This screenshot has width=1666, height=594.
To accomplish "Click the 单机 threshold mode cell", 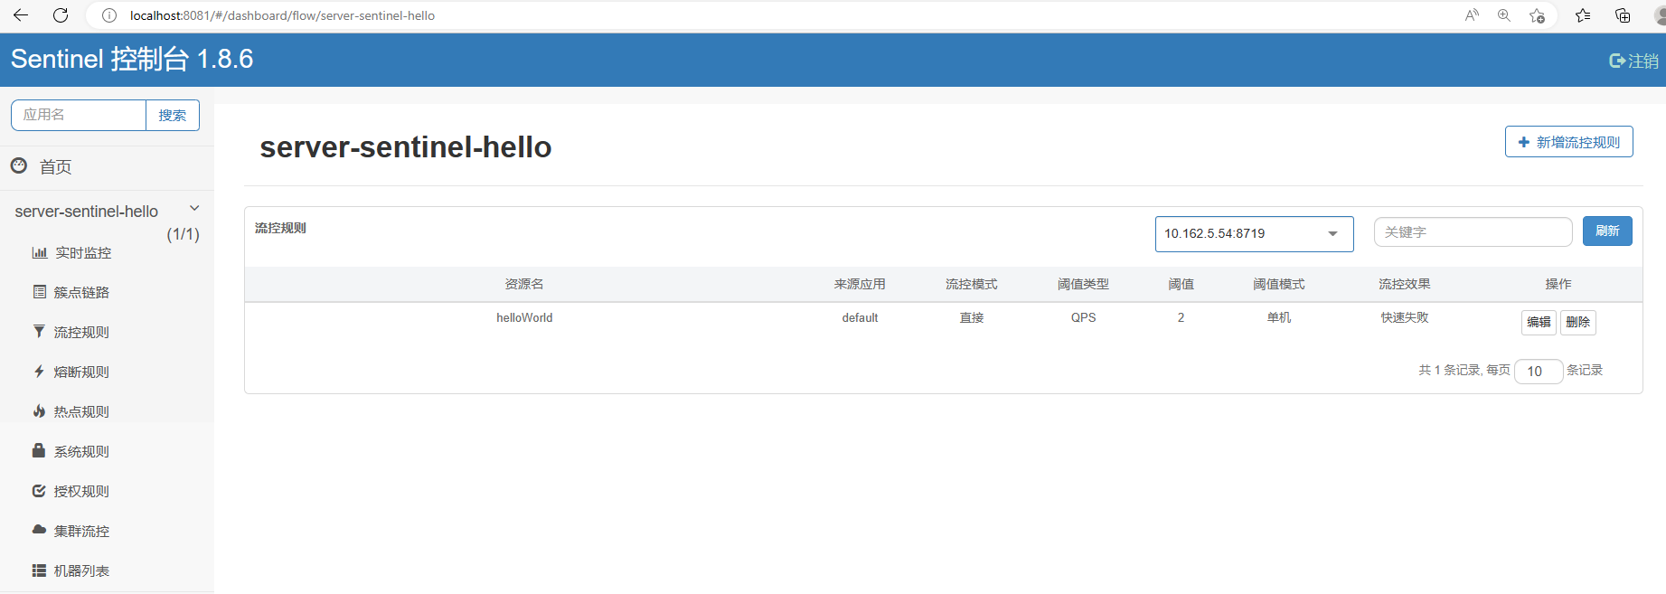I will [1279, 317].
